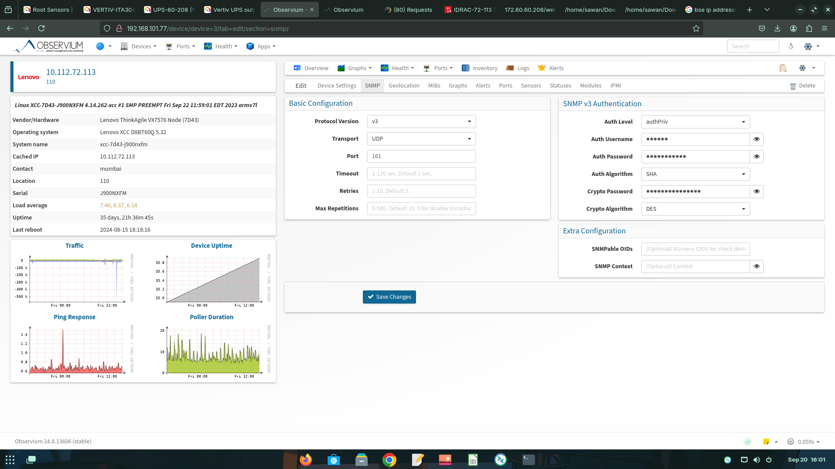Open the top navbar Health menu
The width and height of the screenshot is (835, 469).
click(x=221, y=46)
